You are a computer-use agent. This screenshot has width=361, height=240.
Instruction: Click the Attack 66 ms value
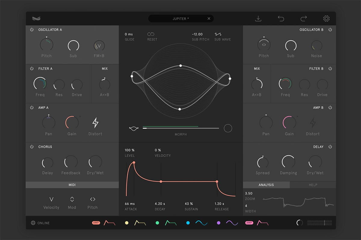130,204
